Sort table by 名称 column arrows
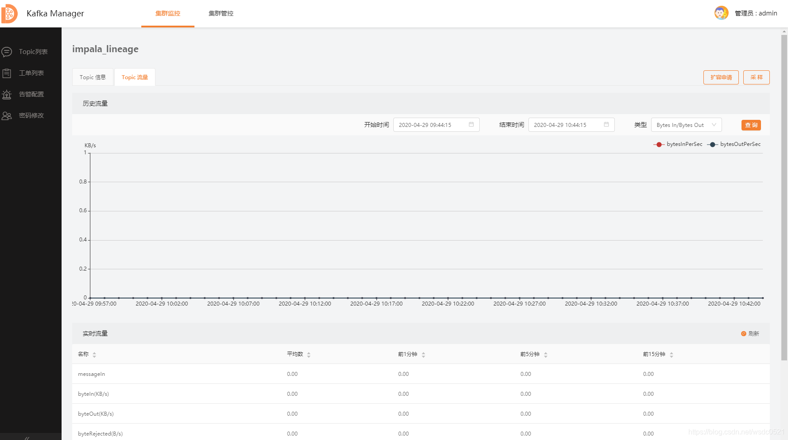The width and height of the screenshot is (788, 440). click(x=94, y=355)
